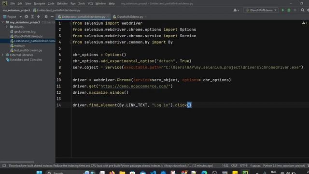Open the View menu

point(28,3)
